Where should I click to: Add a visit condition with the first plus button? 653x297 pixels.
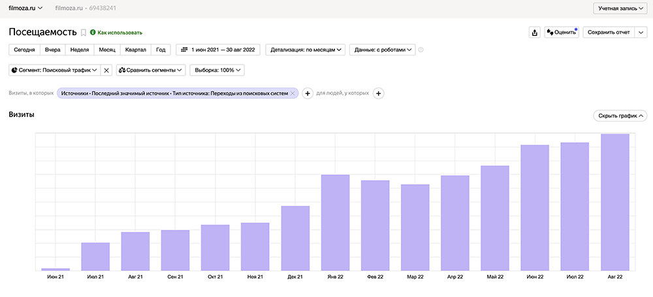(x=308, y=93)
